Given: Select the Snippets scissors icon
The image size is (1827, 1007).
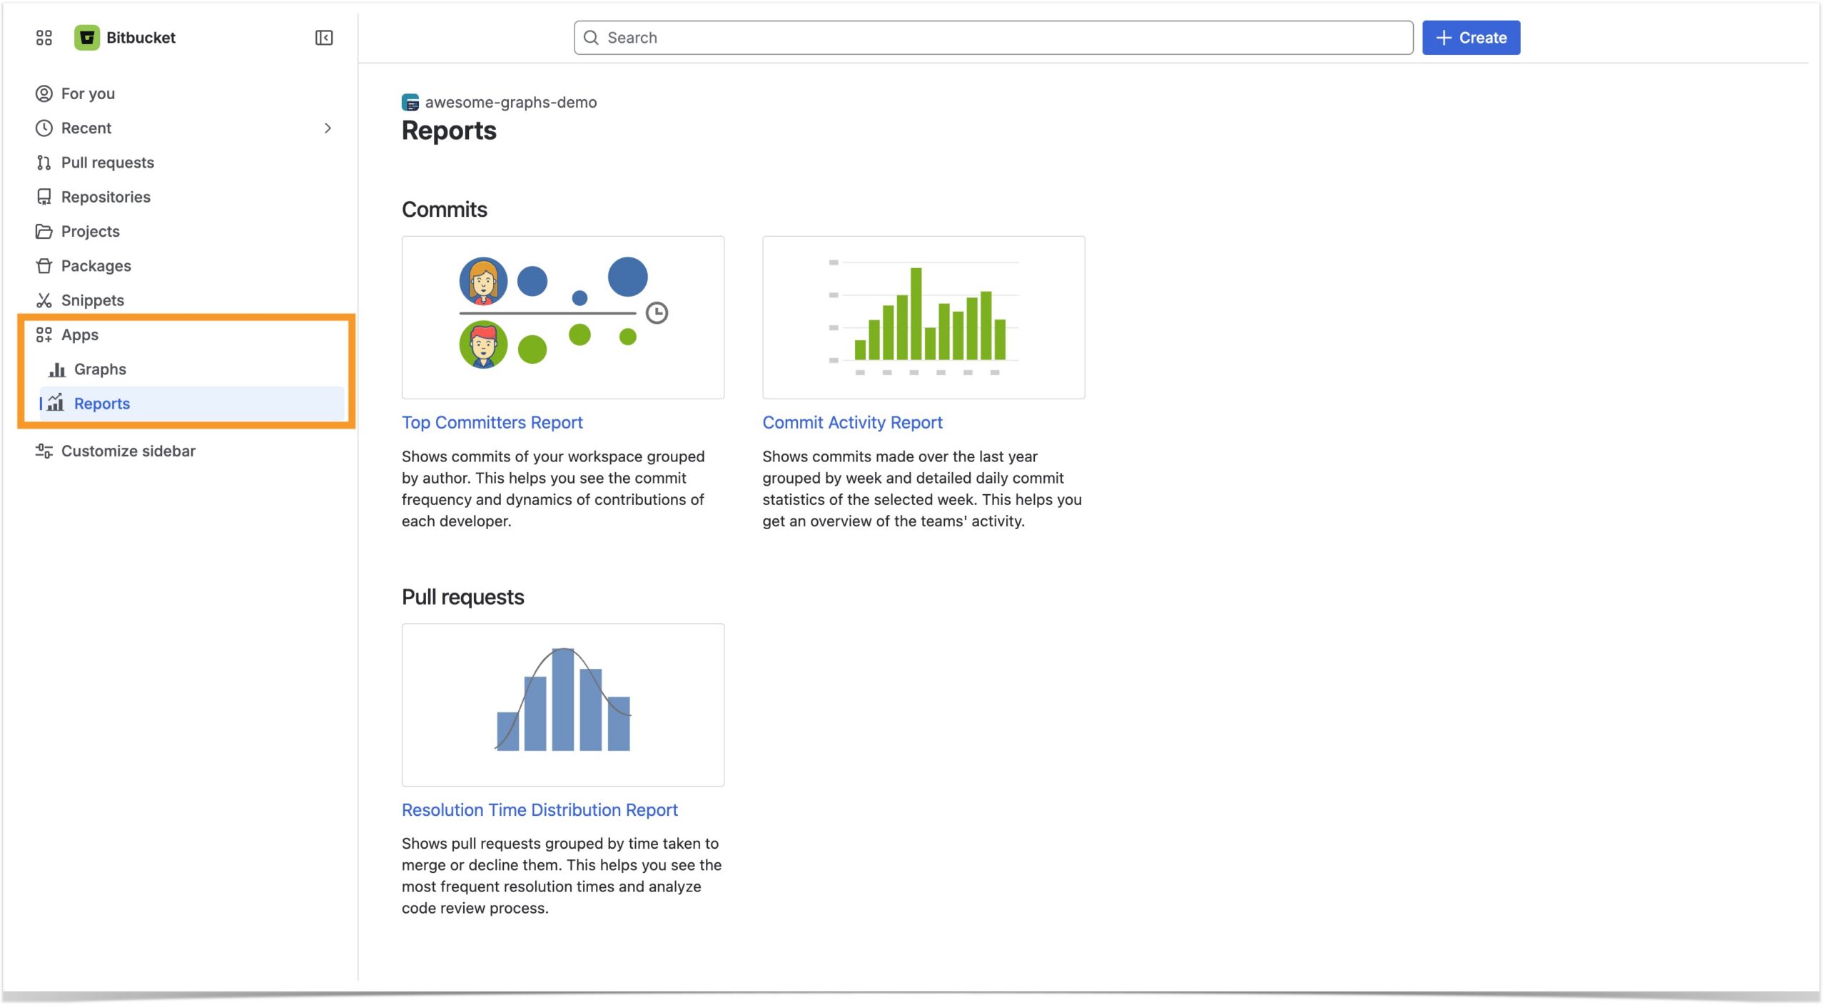Looking at the screenshot, I should tap(44, 300).
